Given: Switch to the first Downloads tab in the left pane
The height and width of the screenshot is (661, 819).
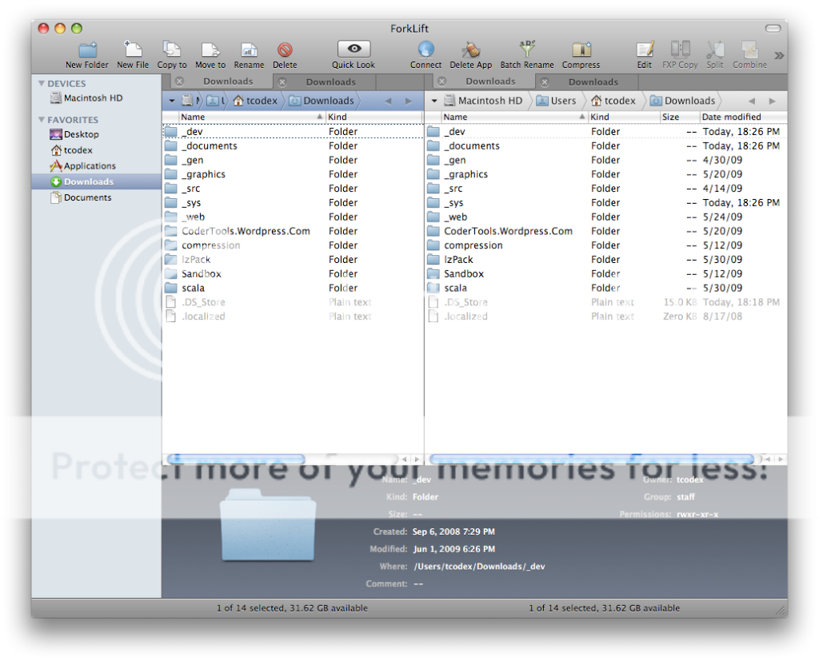Looking at the screenshot, I should [x=228, y=82].
